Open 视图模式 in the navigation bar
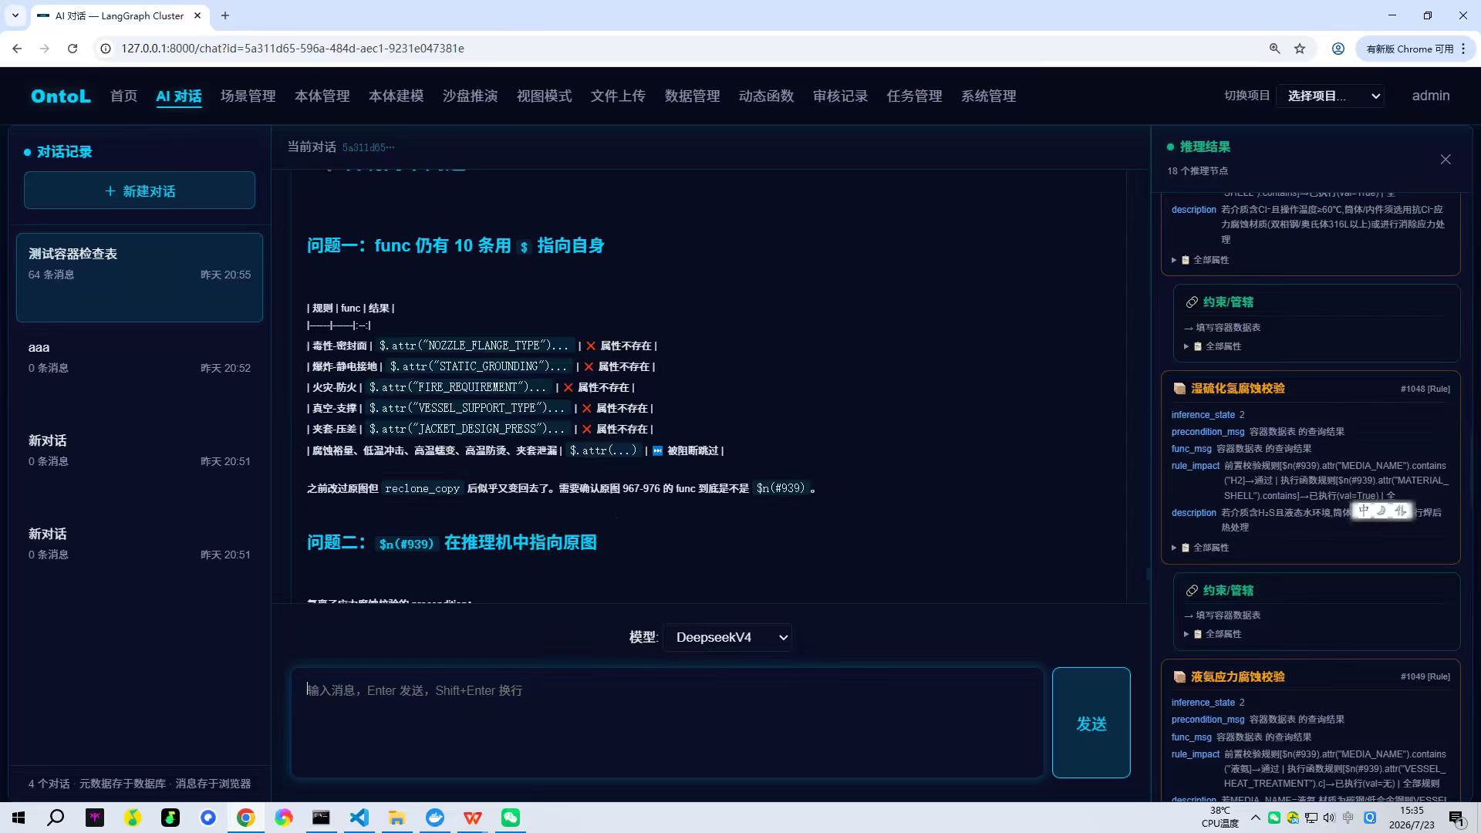 click(x=545, y=96)
